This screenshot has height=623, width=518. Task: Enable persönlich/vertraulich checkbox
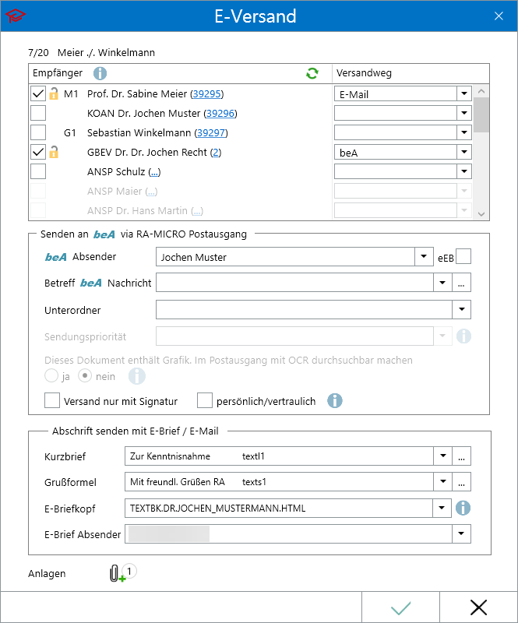point(205,401)
